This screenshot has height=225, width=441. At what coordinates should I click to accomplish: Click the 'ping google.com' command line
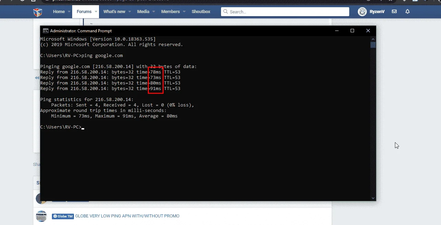click(x=81, y=55)
